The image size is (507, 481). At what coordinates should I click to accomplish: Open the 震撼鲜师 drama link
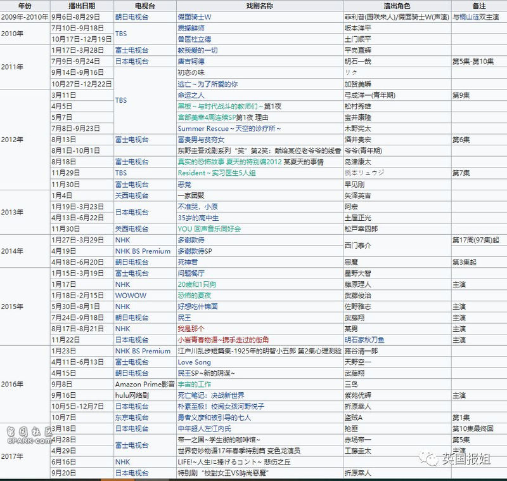point(191,28)
